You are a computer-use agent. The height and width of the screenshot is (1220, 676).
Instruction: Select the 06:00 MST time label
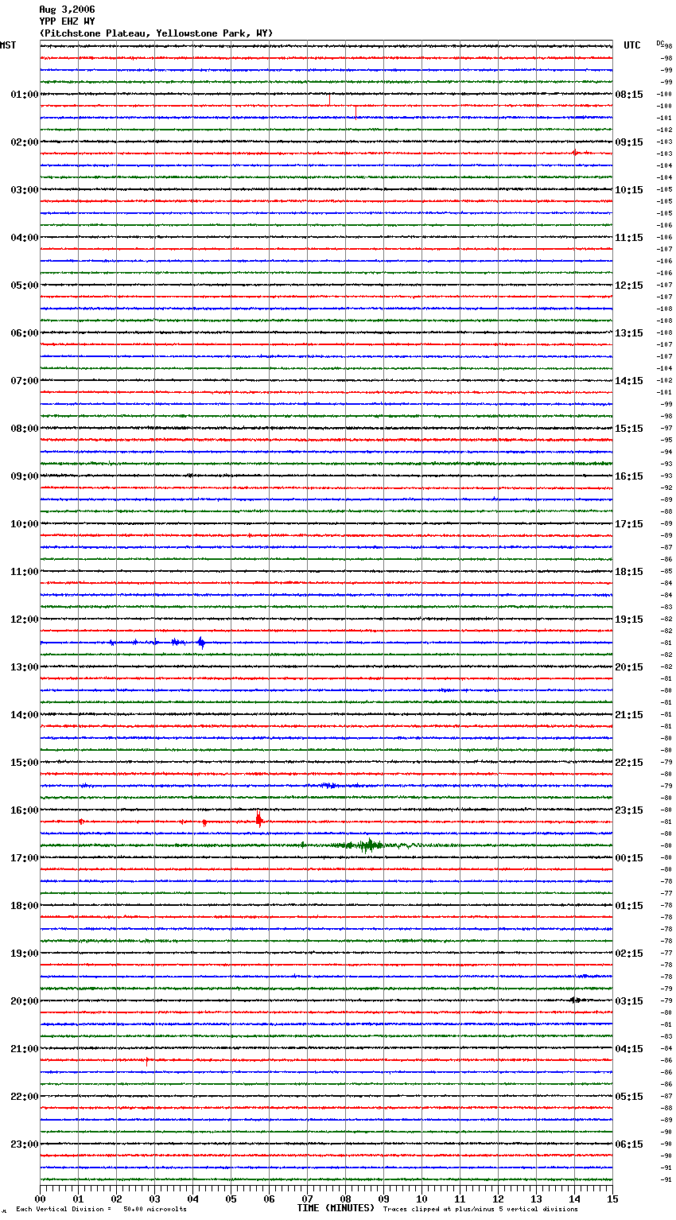pyautogui.click(x=25, y=333)
